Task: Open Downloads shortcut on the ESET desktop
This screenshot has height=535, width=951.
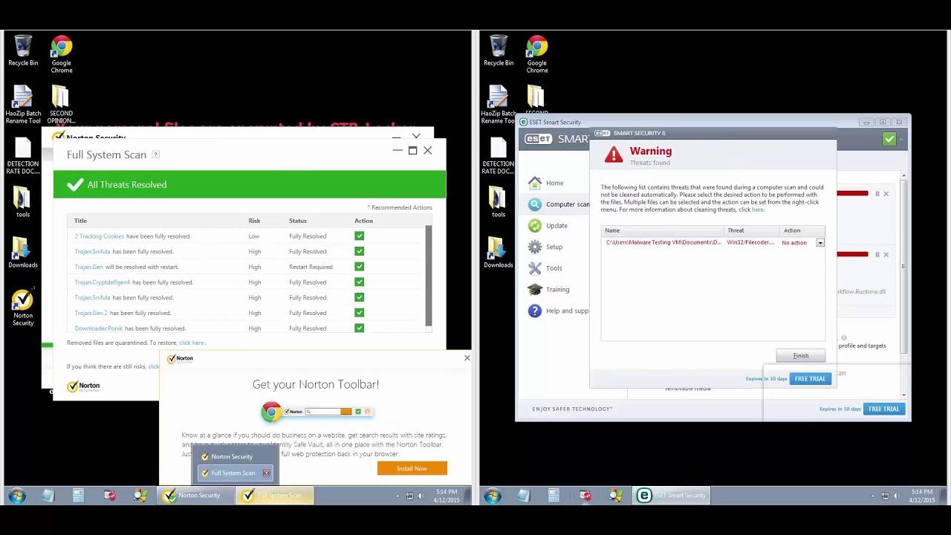Action: 499,253
